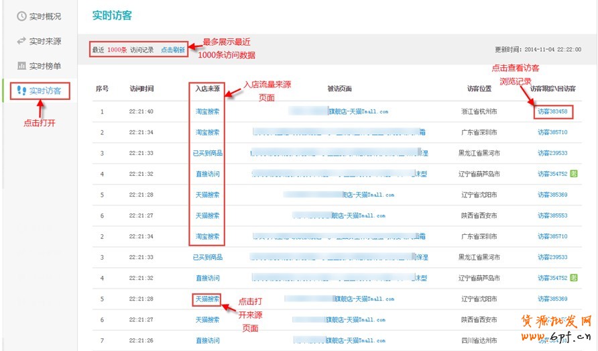Open 访客354752 in the upper 22:21:32 row

pos(552,174)
